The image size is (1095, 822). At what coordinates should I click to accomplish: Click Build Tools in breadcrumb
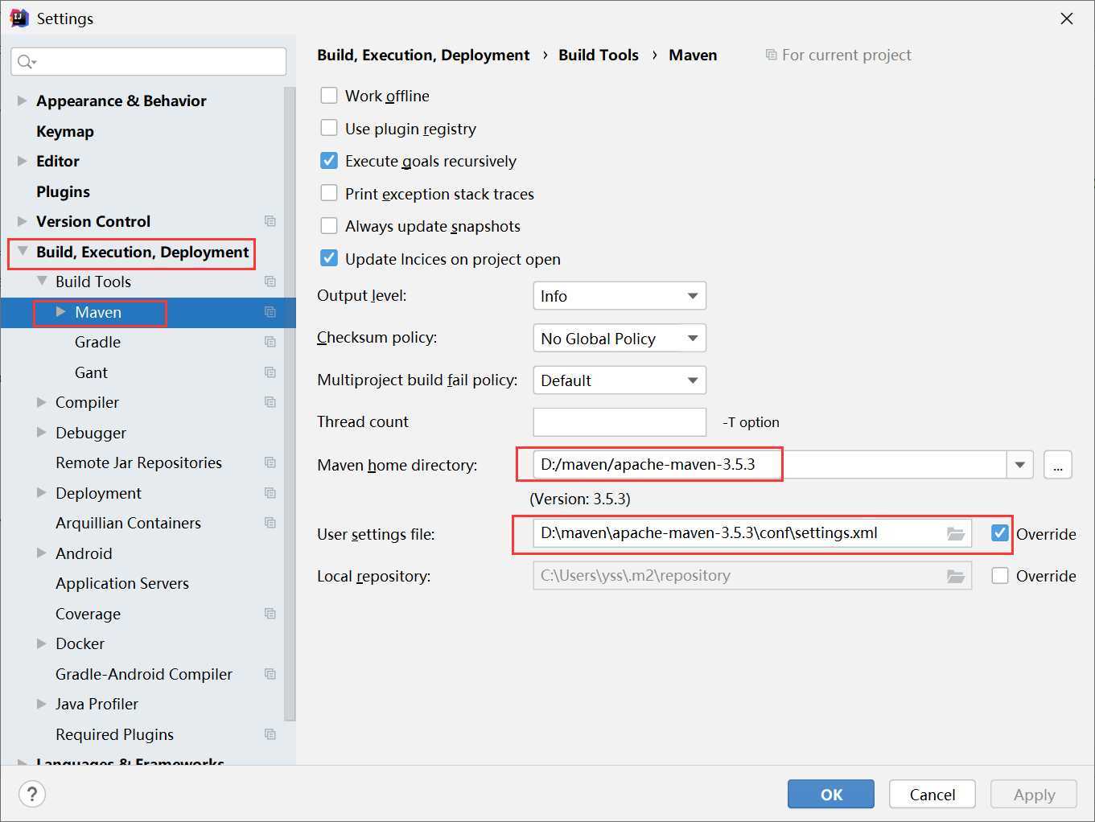tap(599, 55)
